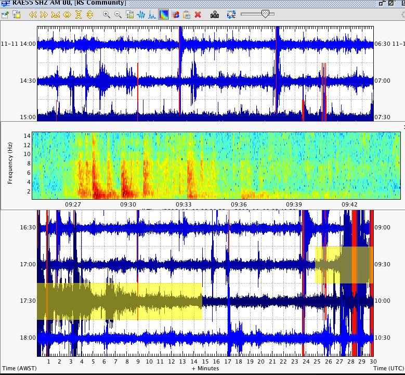Toggle the spectrogram view button

click(x=163, y=15)
